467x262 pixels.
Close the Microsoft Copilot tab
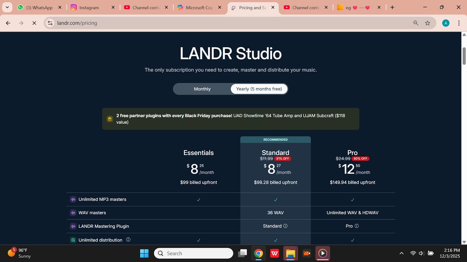coord(220,7)
